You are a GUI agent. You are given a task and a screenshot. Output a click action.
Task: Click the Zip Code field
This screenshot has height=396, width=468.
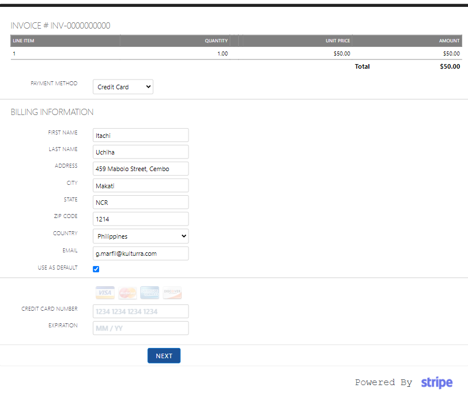[x=140, y=219]
